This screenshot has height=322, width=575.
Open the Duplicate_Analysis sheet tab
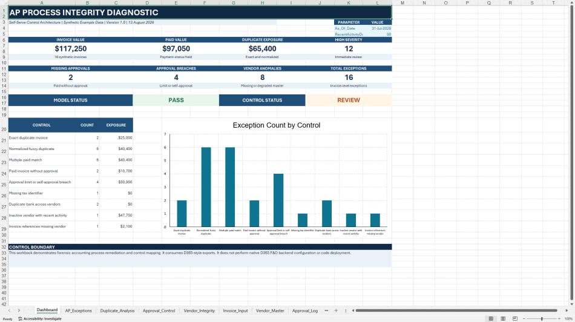pyautogui.click(x=117, y=310)
